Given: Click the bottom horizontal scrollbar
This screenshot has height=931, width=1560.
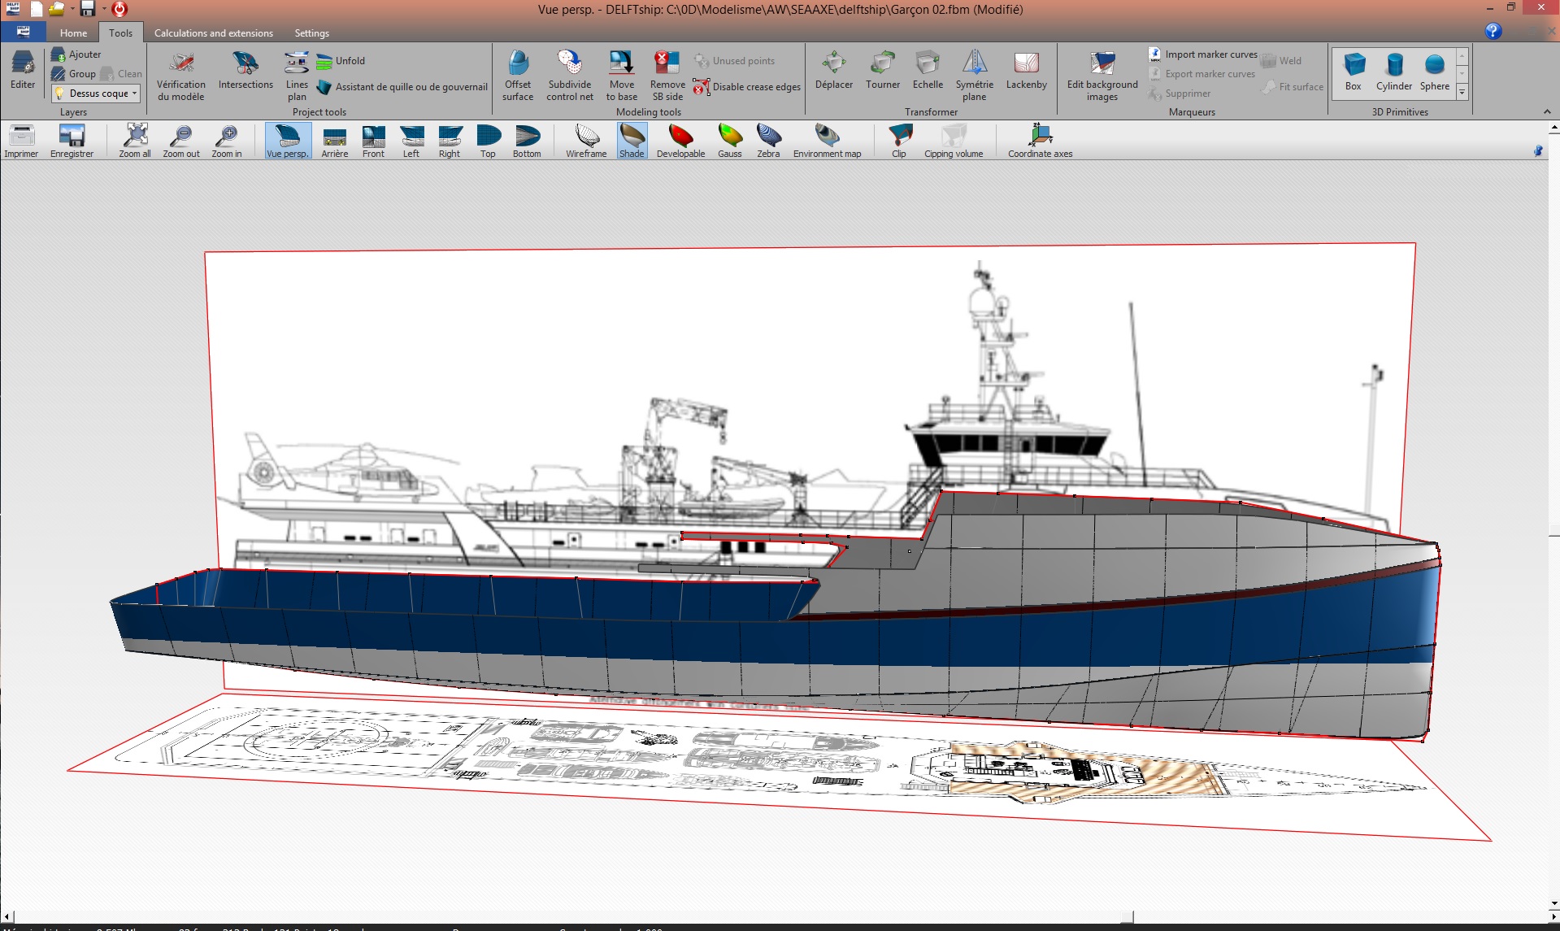Looking at the screenshot, I should click(780, 917).
